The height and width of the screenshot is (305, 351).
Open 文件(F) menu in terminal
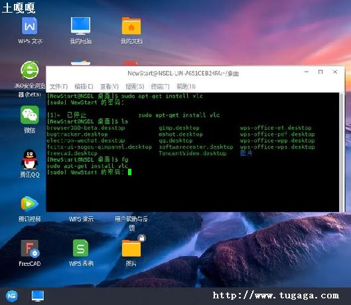(x=58, y=86)
